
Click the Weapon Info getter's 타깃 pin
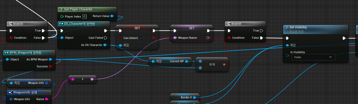point(11,83)
